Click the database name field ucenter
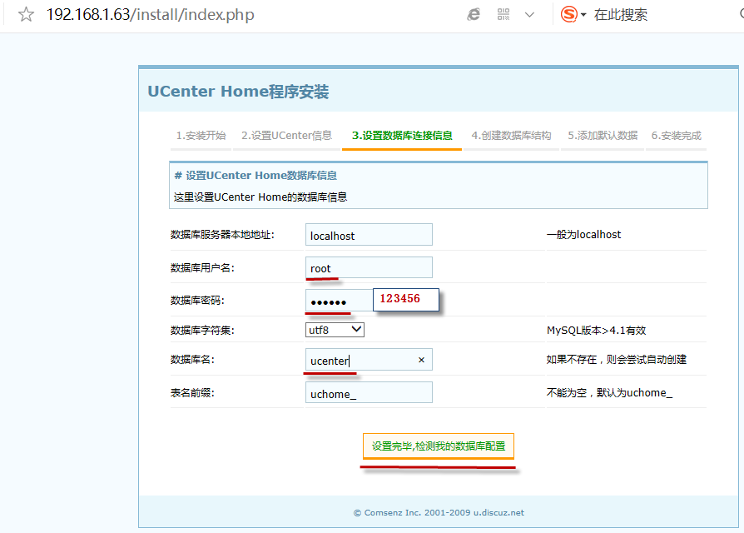The image size is (744, 533). point(369,361)
